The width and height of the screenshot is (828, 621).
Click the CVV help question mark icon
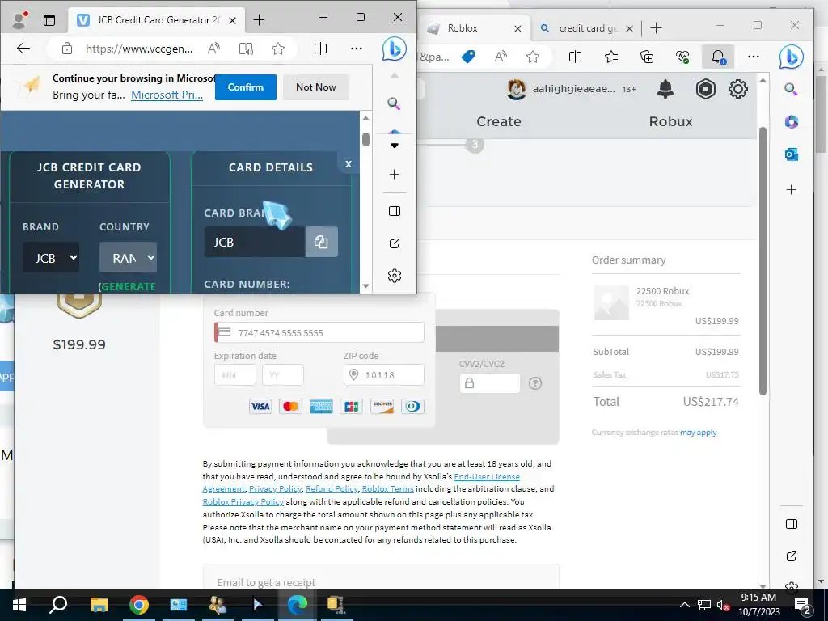tap(535, 383)
